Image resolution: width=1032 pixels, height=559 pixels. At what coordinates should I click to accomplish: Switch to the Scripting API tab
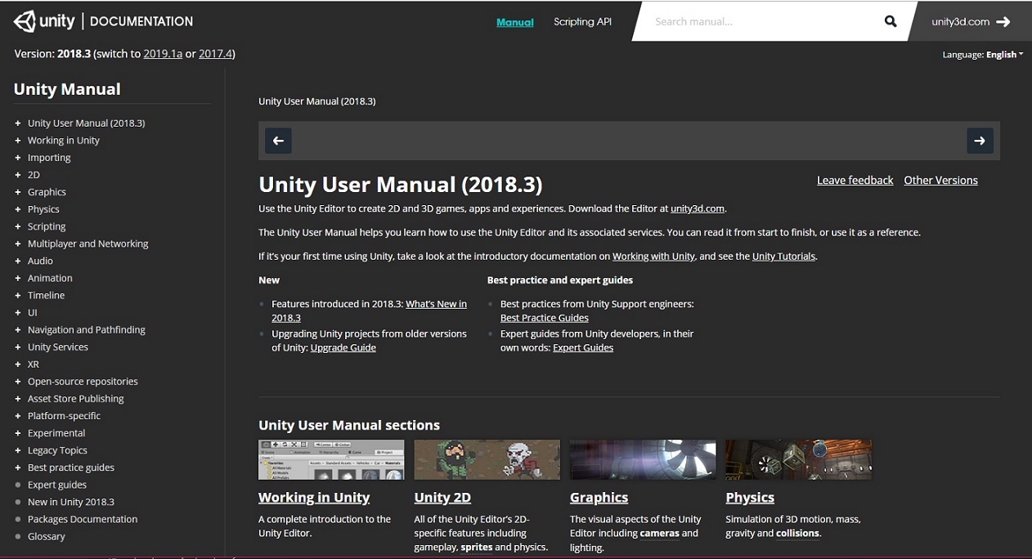(x=581, y=22)
